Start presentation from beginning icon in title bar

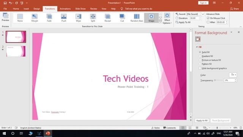click(x=22, y=3)
